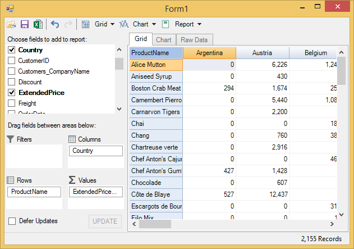Select ExtendedPrice field in Values area
Screen dimensions: 354x249
(96, 192)
